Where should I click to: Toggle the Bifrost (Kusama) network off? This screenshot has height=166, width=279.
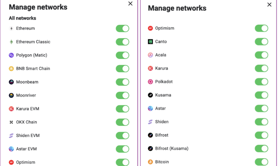(x=261, y=149)
